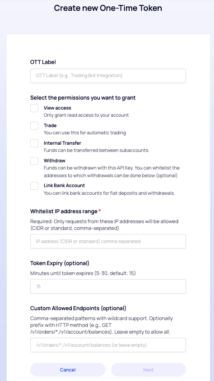Click the 'Select the permissions you want to grant' heading
Image resolution: width=214 pixels, height=381 pixels.
pos(83,98)
